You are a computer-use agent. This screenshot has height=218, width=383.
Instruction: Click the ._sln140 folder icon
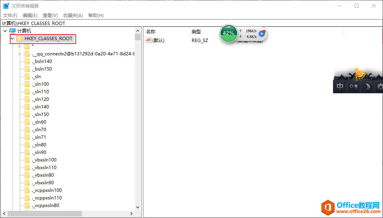coord(27,107)
